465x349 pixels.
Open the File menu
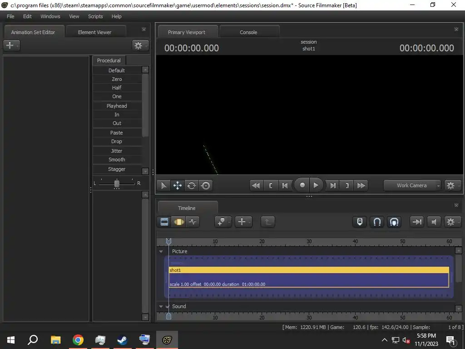tap(10, 16)
